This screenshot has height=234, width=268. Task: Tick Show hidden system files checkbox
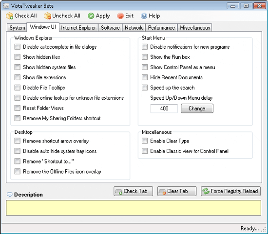pos(17,67)
